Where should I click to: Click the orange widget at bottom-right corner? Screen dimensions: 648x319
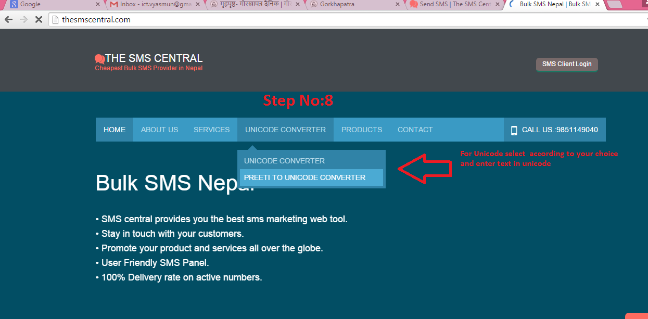tap(637, 316)
